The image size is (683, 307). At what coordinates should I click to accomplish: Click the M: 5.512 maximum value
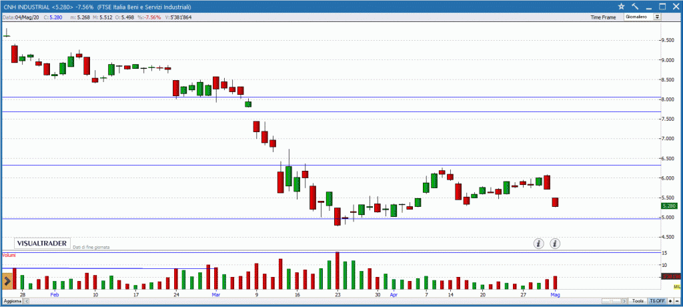pos(103,17)
